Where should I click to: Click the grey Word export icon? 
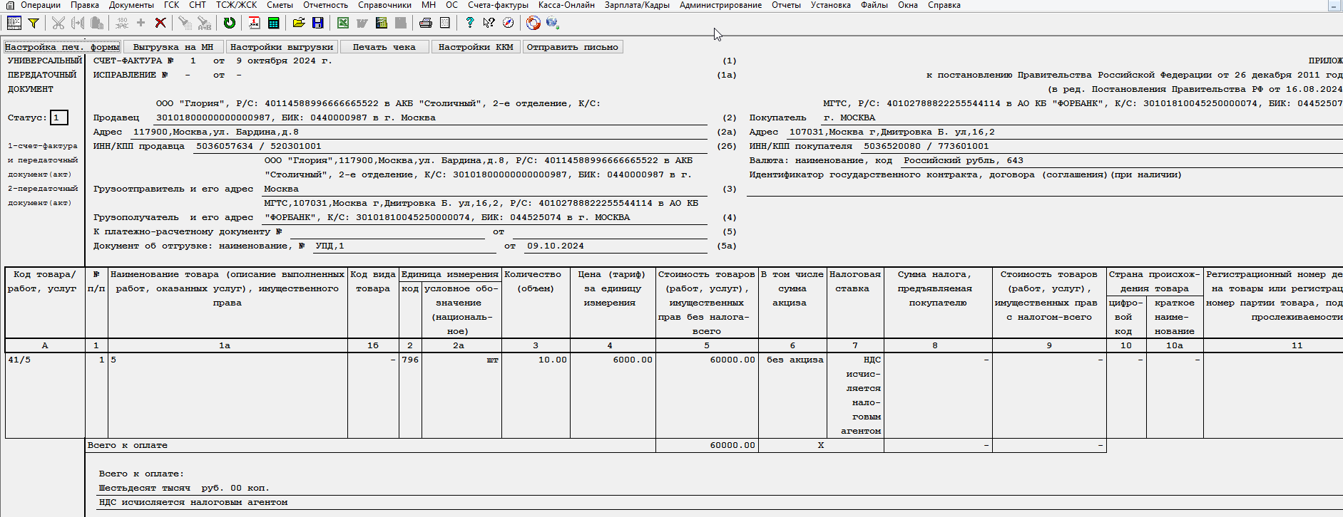(362, 23)
